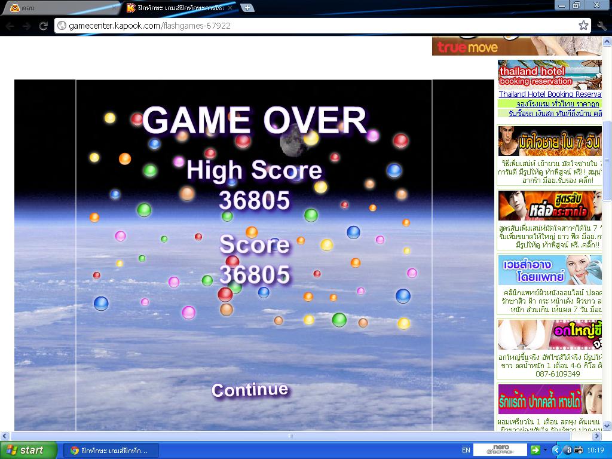The image size is (612, 459).
Task: Open the สูตรลับ หล่อกระชากใจ ad image
Action: [550, 206]
